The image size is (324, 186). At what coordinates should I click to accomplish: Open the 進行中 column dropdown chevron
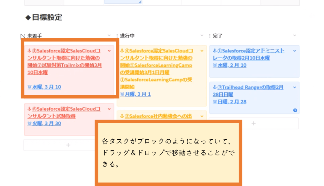pos(202,35)
